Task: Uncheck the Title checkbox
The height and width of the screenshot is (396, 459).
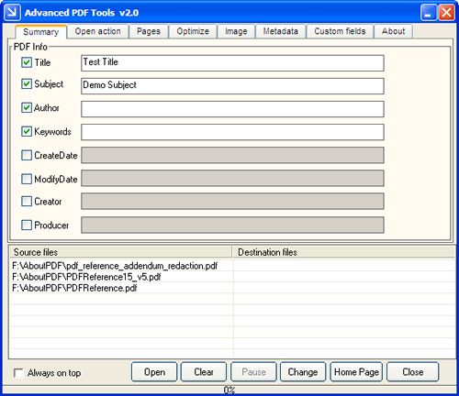Action: [27, 62]
